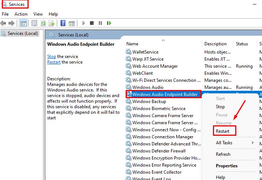Viewport: 262px width, 180px height.
Task: Select Windows Defender Advanced Thr... row
Action: click(x=163, y=144)
